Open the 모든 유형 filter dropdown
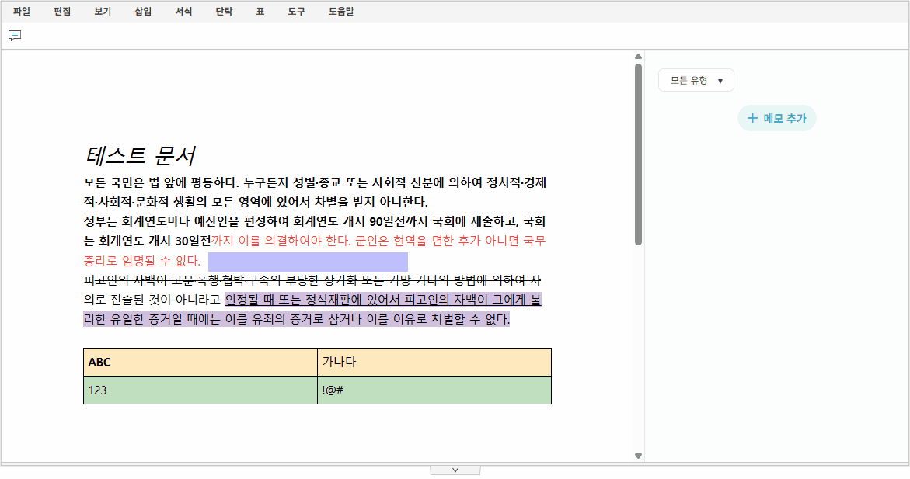The image size is (910, 479). pyautogui.click(x=696, y=81)
